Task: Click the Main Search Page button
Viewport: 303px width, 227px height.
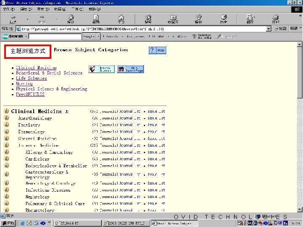Action: (130, 69)
